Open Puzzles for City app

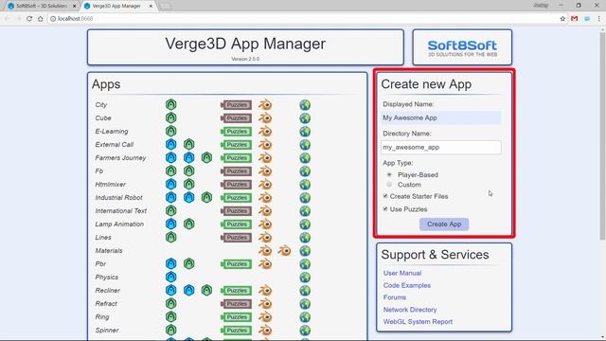point(236,105)
